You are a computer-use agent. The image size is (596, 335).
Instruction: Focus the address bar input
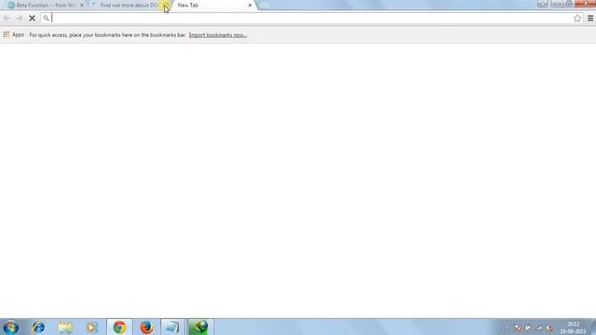311,18
